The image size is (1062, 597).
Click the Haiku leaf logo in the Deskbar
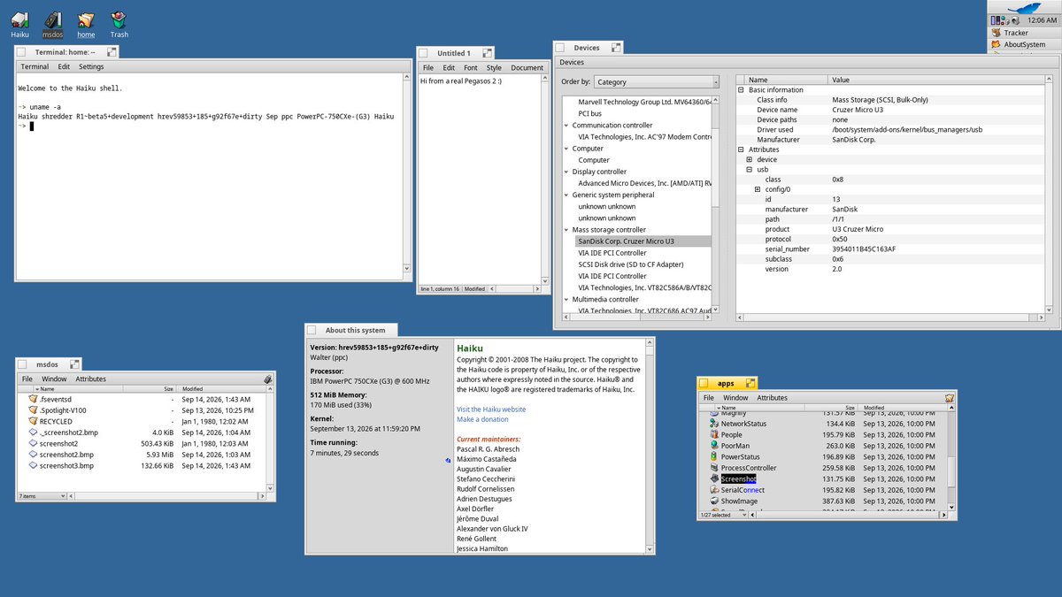click(1025, 9)
